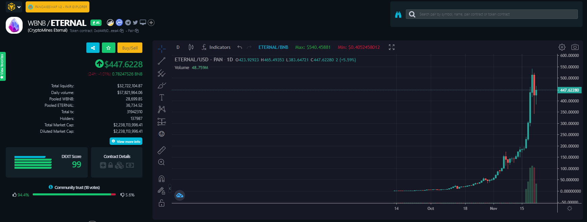Viewport: 587px width, 222px height.
Task: Select the pitchfork drawing tool
Action: [162, 73]
